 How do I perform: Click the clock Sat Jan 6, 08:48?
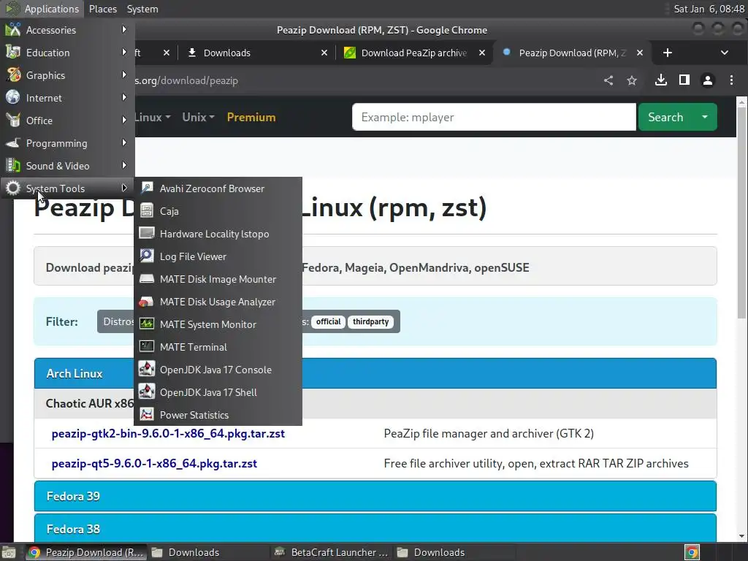pos(709,9)
